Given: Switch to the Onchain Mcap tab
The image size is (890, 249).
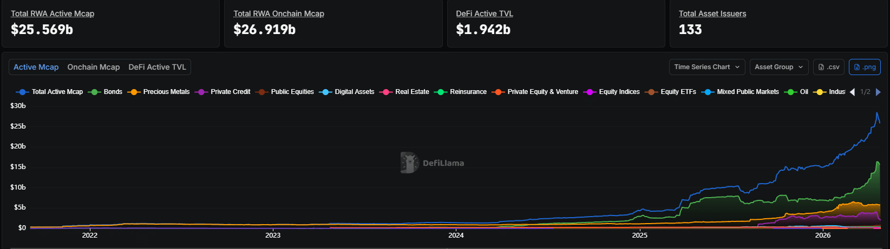Looking at the screenshot, I should (93, 67).
